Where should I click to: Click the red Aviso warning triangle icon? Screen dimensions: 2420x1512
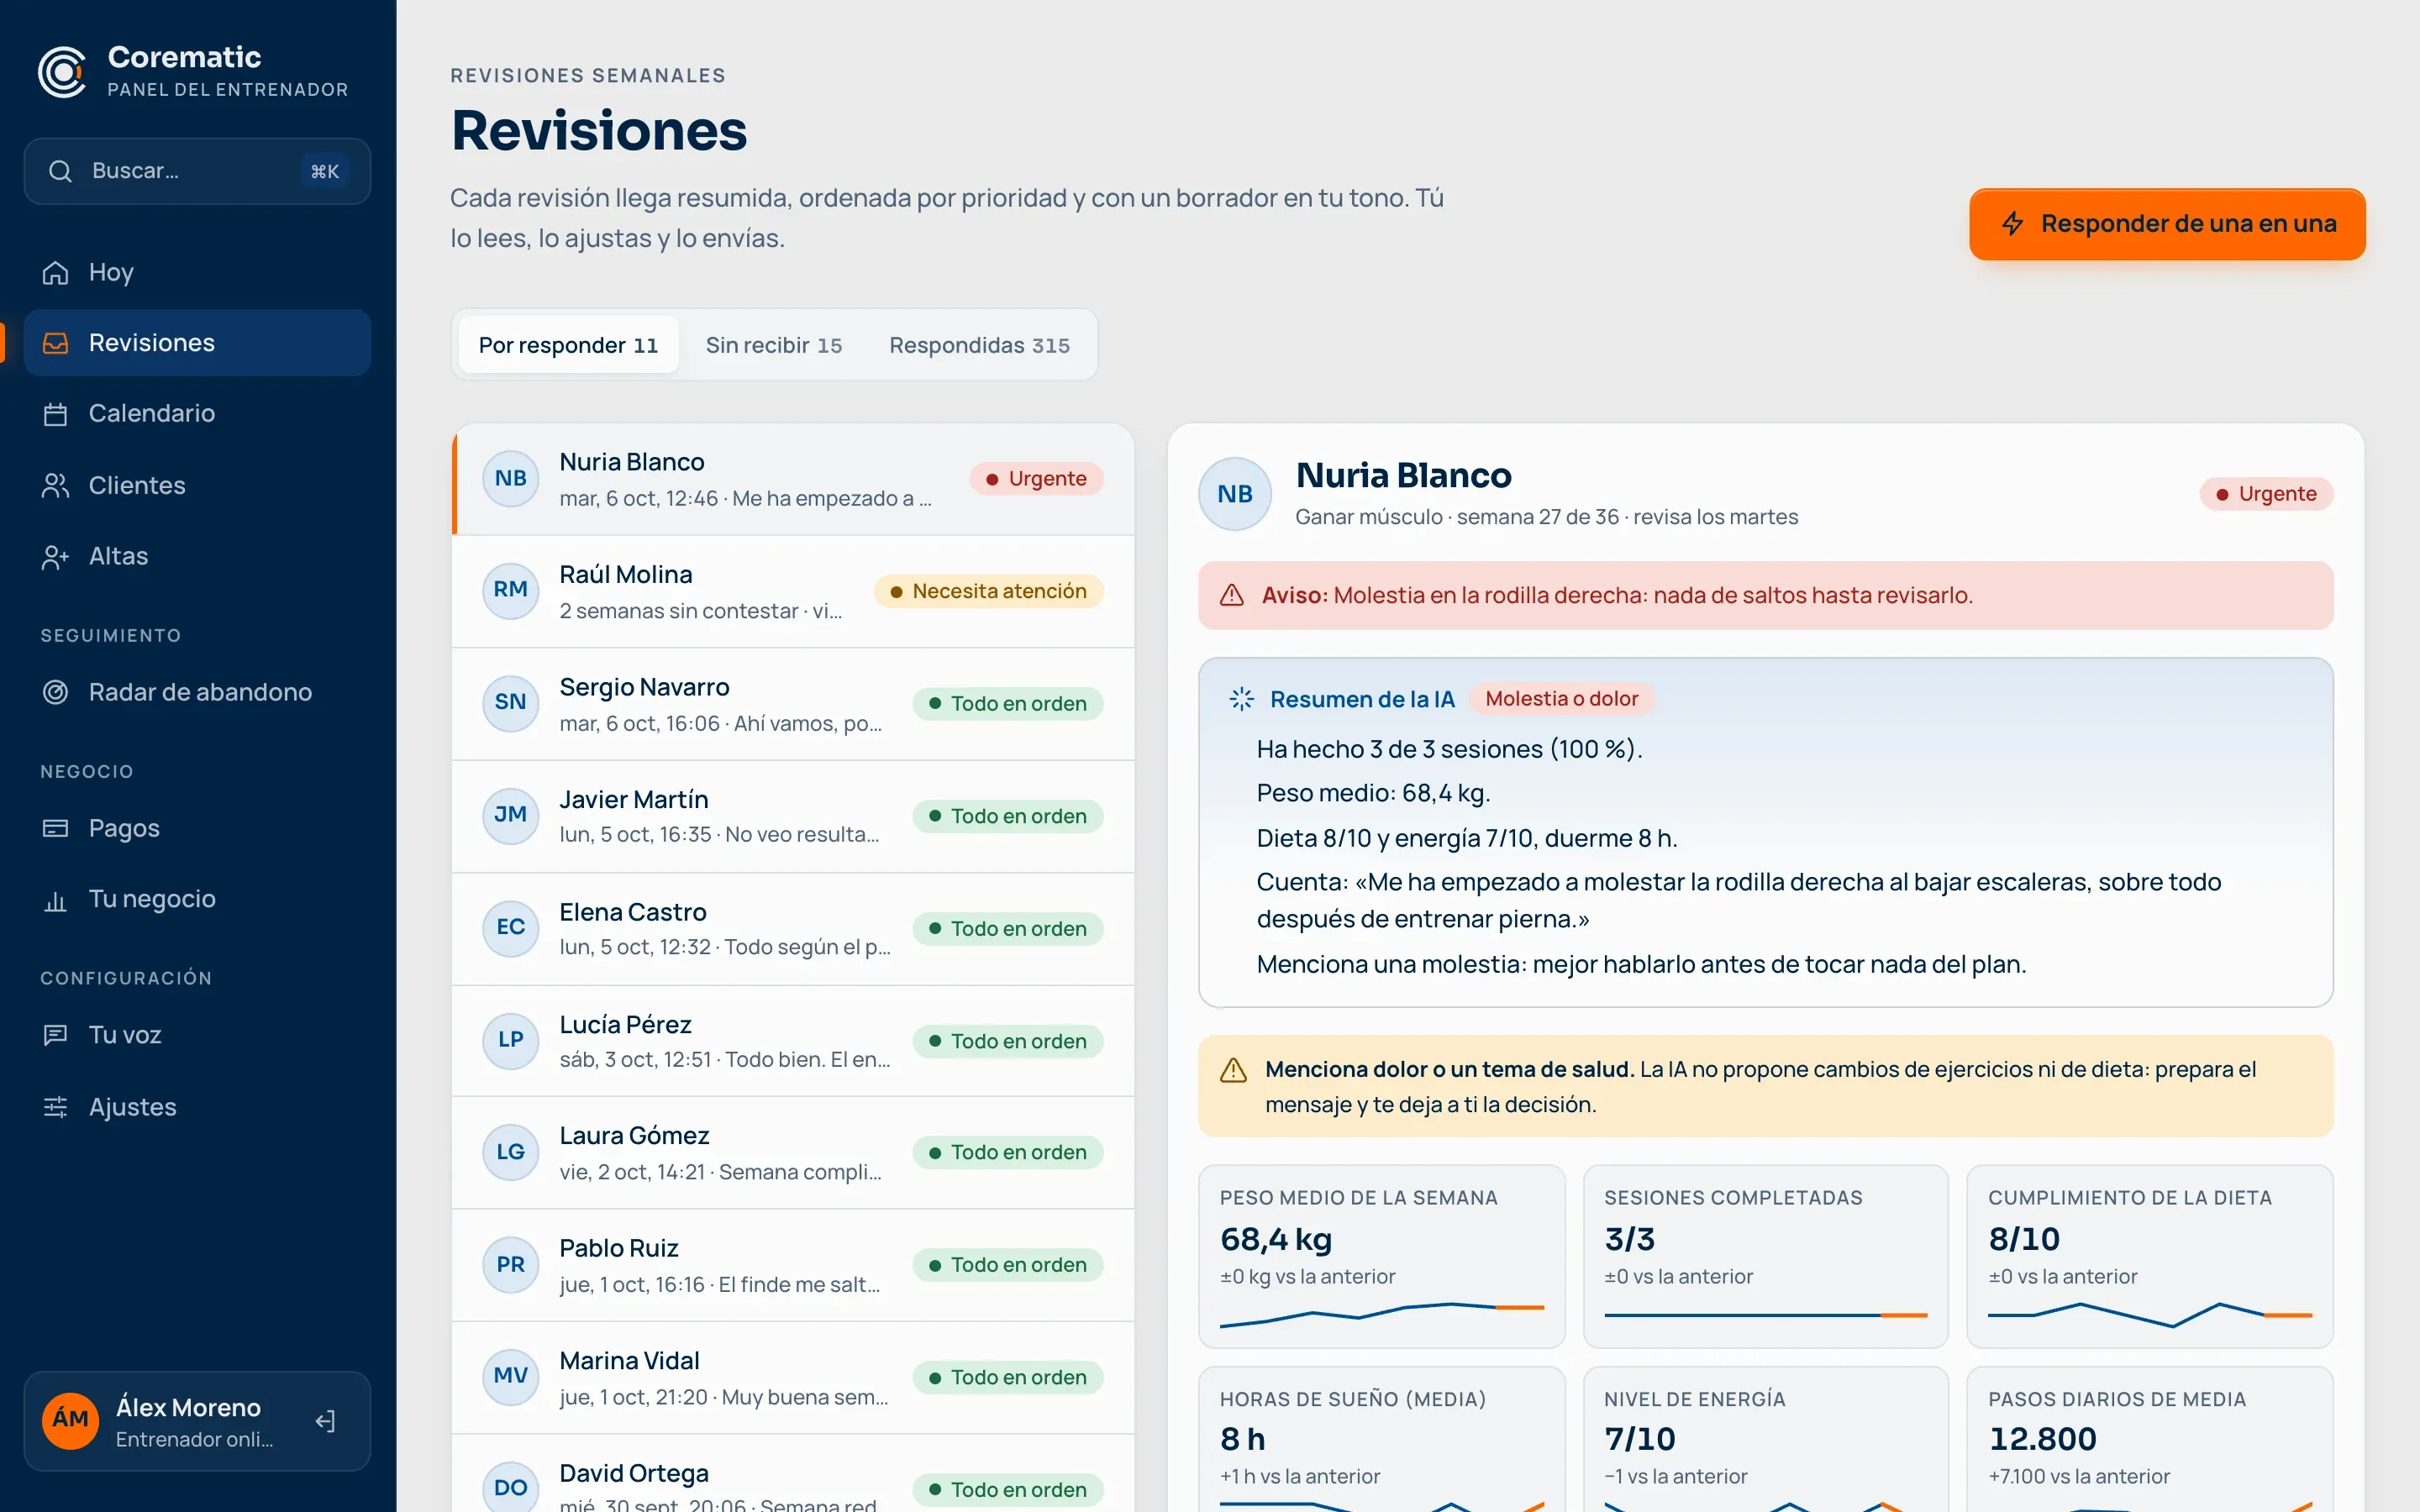click(x=1232, y=596)
